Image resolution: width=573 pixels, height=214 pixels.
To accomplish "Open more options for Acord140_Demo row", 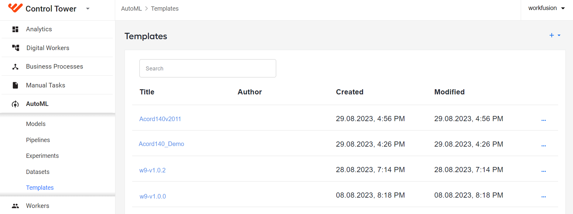I will tap(544, 146).
